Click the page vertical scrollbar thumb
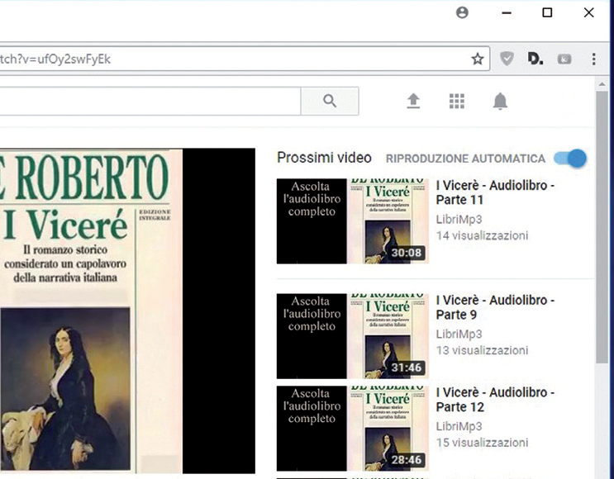 [602, 227]
